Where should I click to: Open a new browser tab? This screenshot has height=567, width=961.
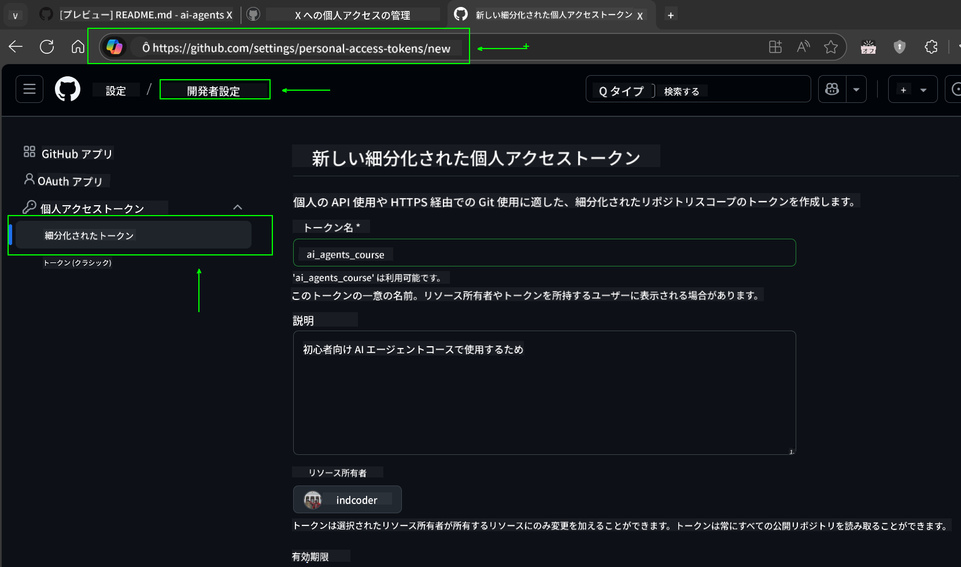(671, 16)
